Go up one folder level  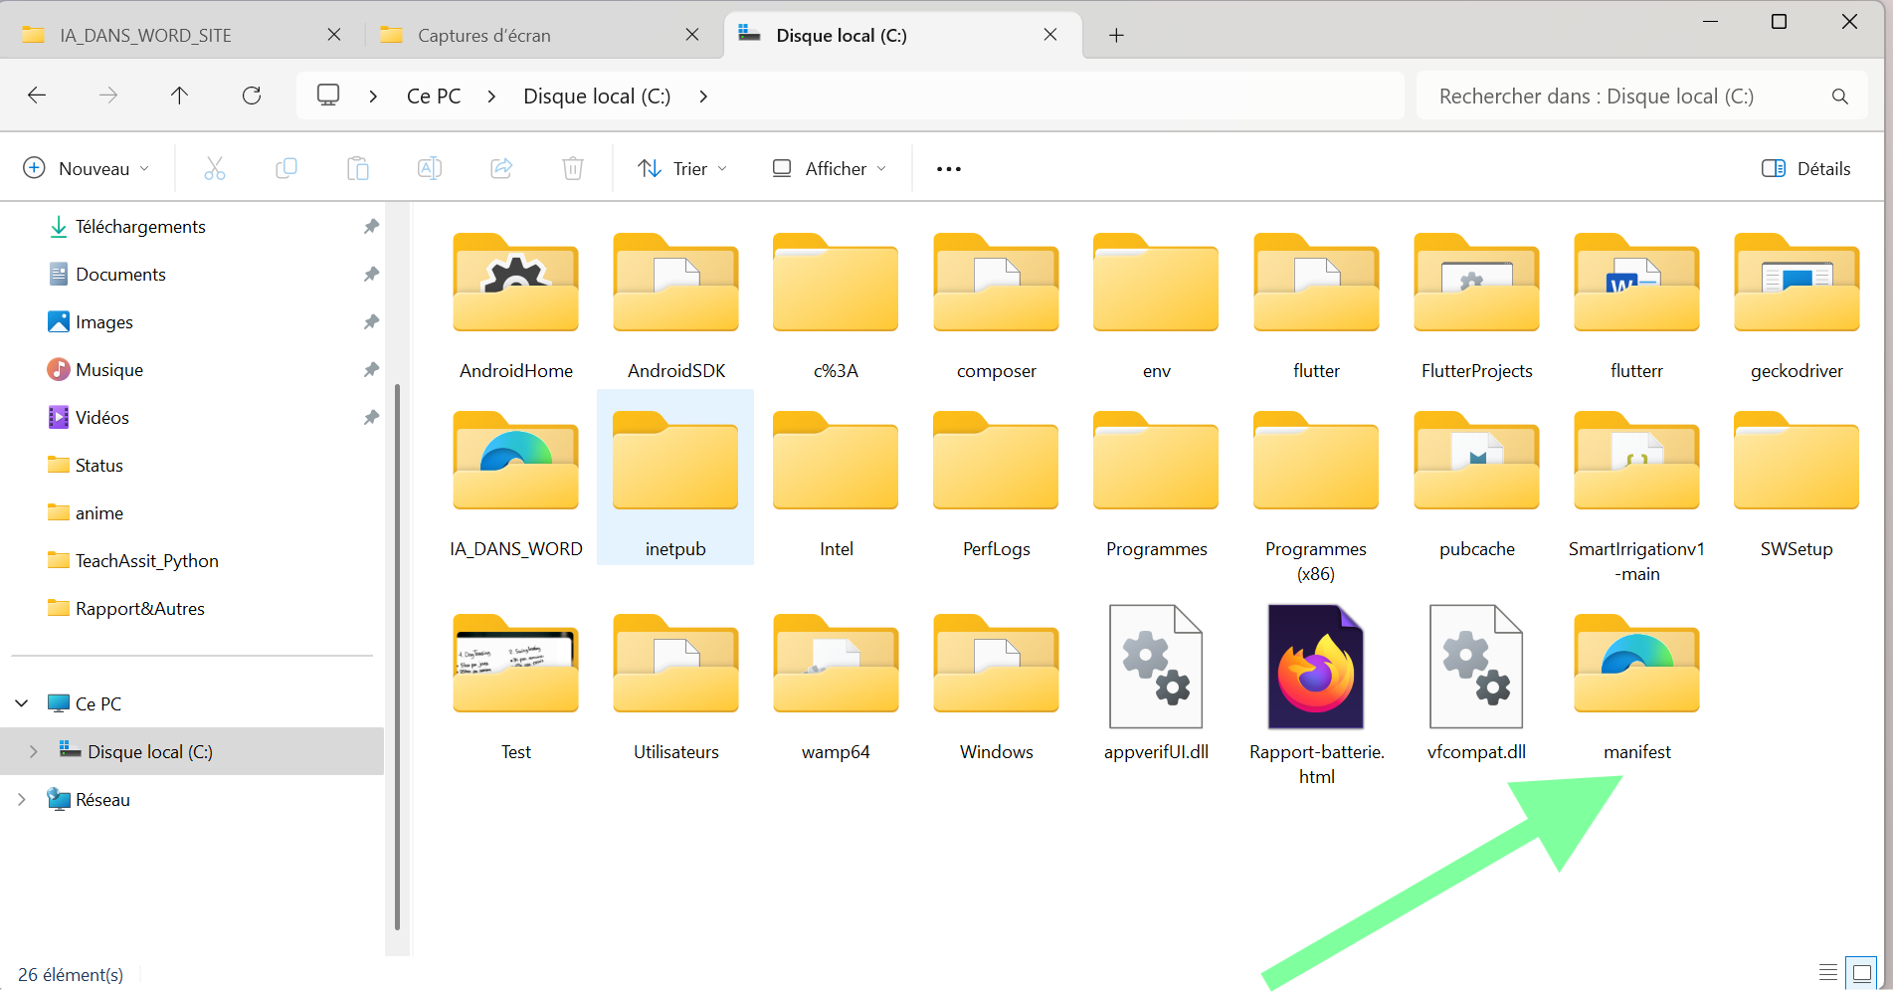(179, 96)
